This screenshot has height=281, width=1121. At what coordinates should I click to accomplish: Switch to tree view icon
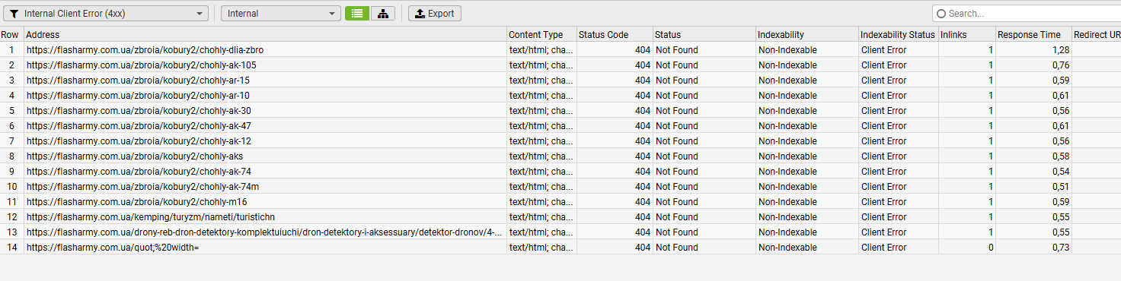[383, 14]
